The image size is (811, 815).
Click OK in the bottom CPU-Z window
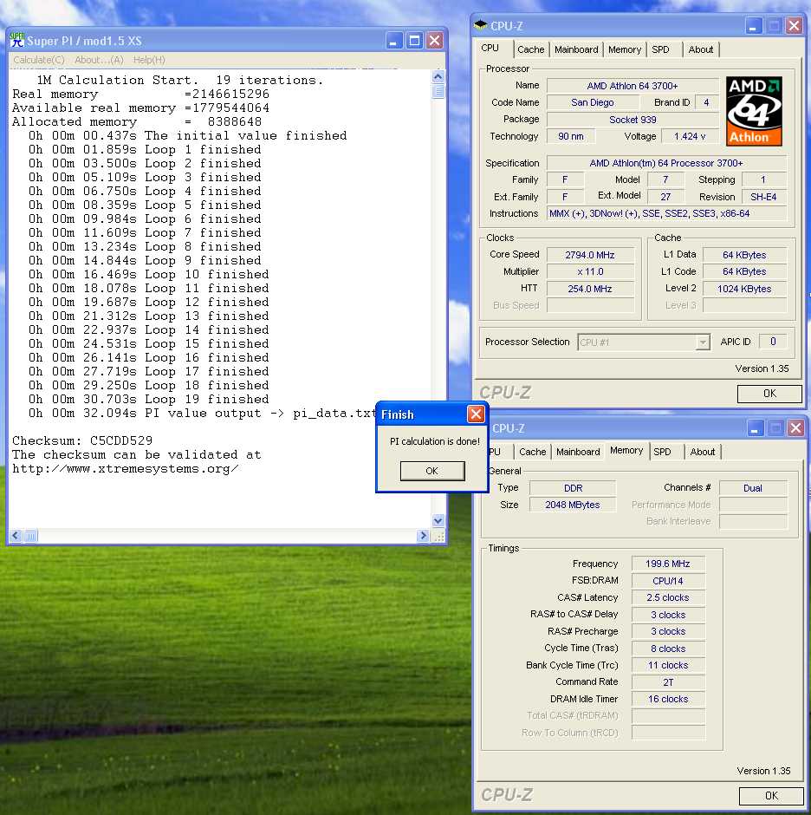pos(771,796)
